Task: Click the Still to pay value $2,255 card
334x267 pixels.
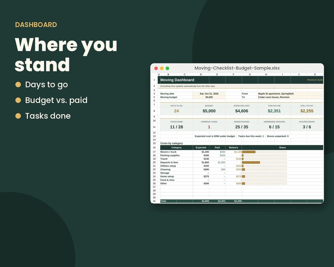Action: pyautogui.click(x=307, y=111)
